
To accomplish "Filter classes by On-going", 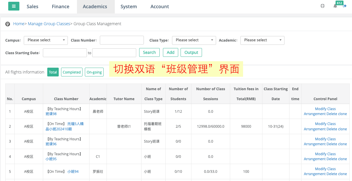I will 94,72.
